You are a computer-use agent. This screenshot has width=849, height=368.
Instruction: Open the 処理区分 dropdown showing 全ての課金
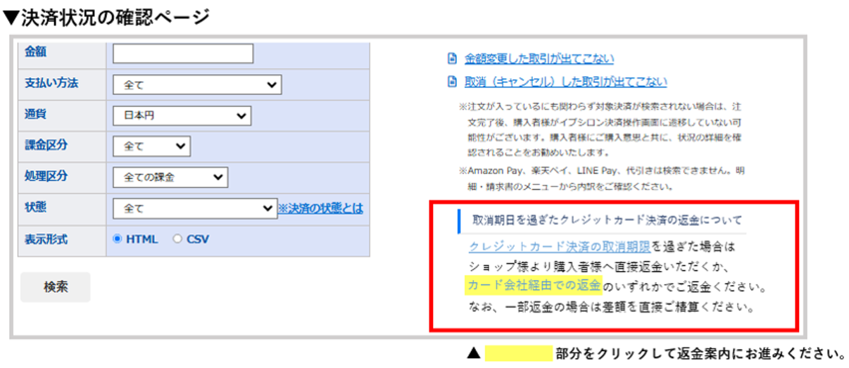pyautogui.click(x=170, y=177)
